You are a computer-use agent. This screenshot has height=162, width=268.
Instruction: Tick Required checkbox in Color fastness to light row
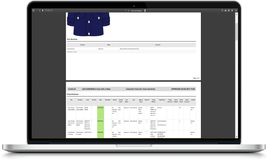[x=147, y=108]
